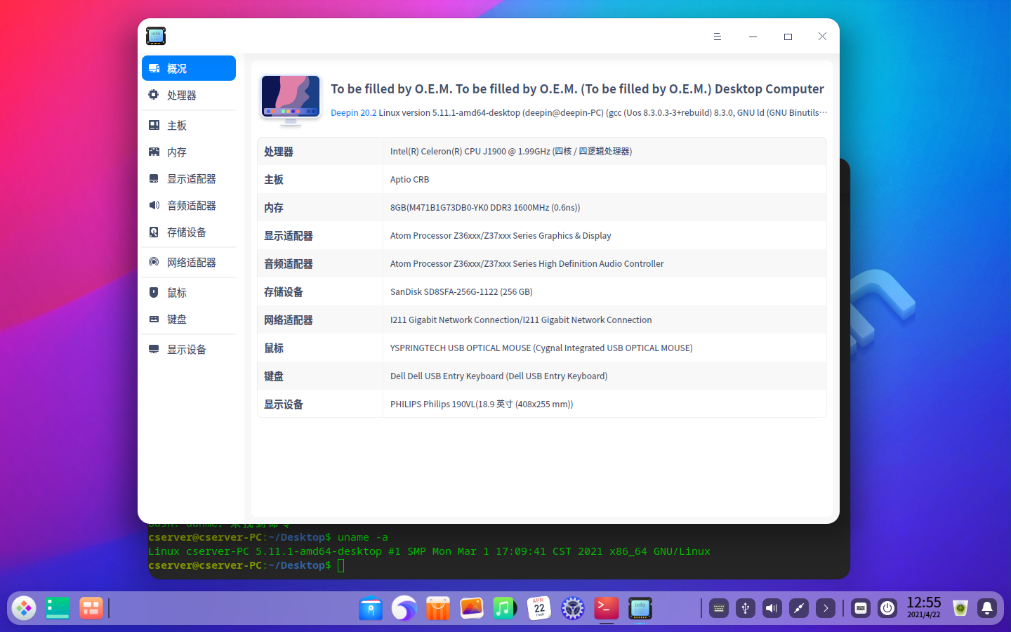This screenshot has width=1011, height=632.
Task: Select the 鼠标 mouse sidebar entry
Action: click(189, 292)
